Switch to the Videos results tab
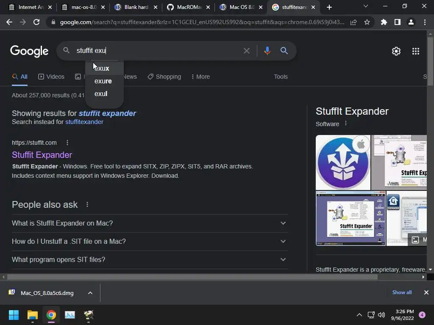 coord(51,77)
